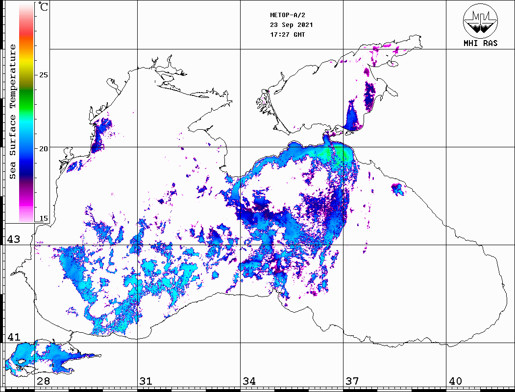Screen dimensions: 515x392
Task: Click the MHI RAS logo emblem
Action: [x=480, y=21]
